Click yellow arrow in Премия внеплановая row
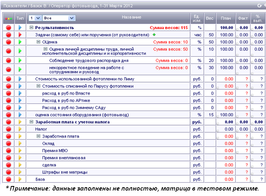Screen dimensions: 266x196 [20, 158]
